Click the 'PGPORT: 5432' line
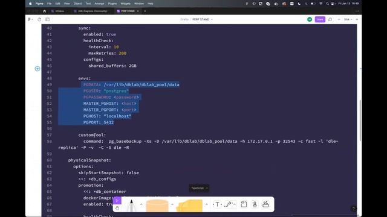Image resolution: width=387 pixels, height=217 pixels. tap(99, 122)
